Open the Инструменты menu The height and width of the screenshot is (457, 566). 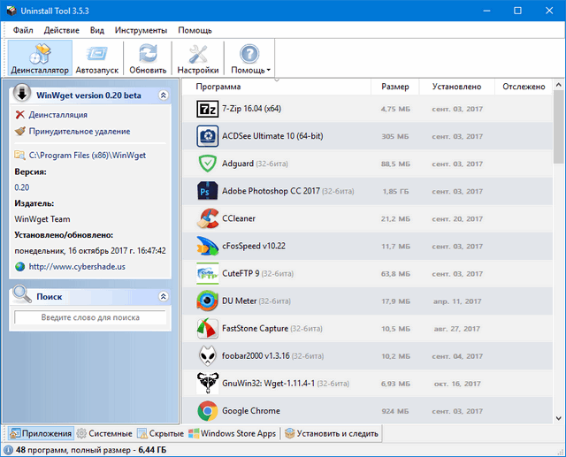click(140, 30)
